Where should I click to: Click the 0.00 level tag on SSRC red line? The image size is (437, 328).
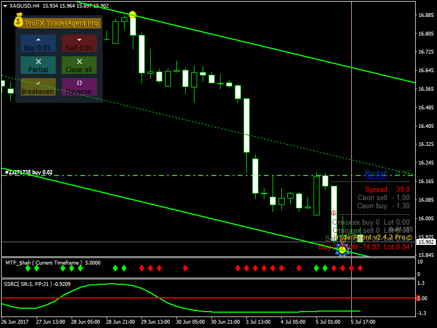422,298
